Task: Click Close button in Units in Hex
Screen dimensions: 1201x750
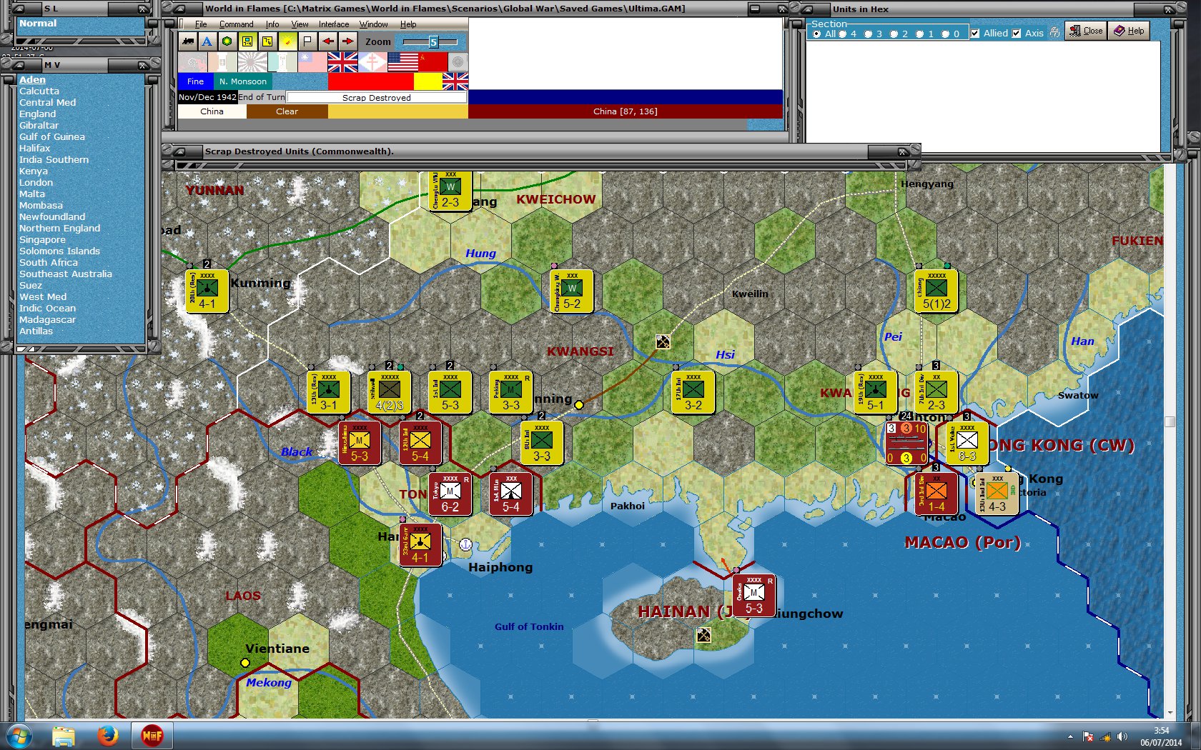Action: tap(1086, 31)
